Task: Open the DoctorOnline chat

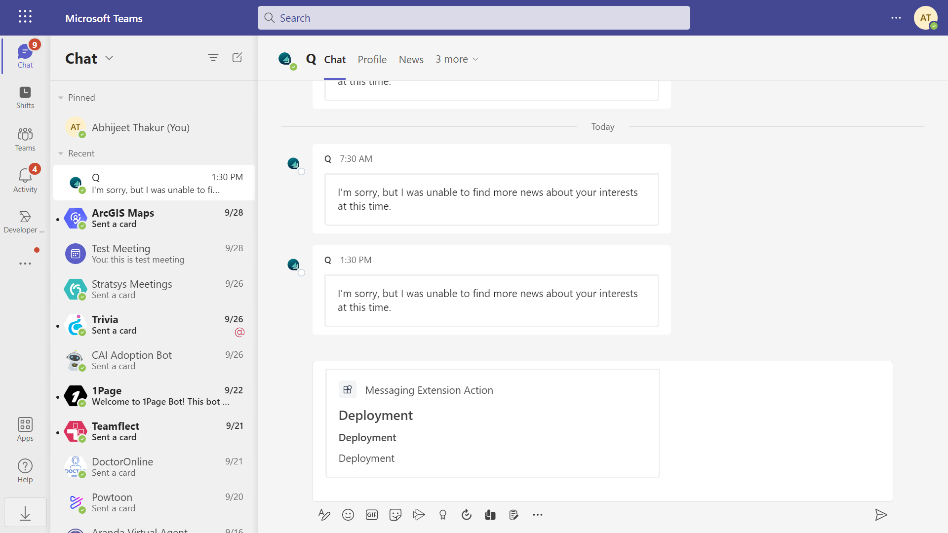Action: (154, 467)
